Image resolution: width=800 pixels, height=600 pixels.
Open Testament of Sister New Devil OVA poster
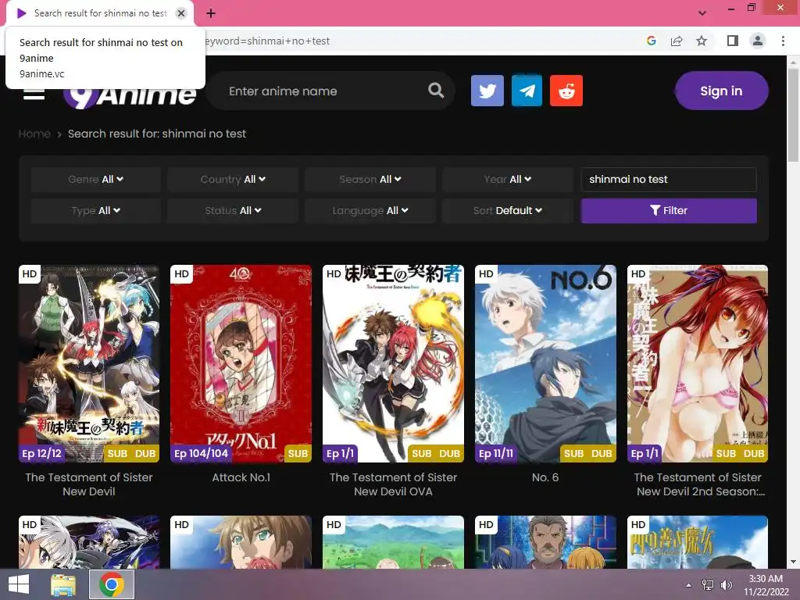(393, 363)
